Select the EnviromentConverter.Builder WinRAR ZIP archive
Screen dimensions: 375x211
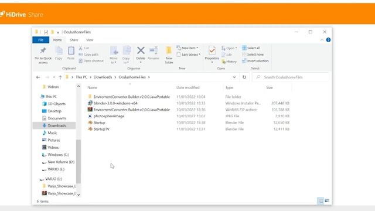(x=189, y=110)
